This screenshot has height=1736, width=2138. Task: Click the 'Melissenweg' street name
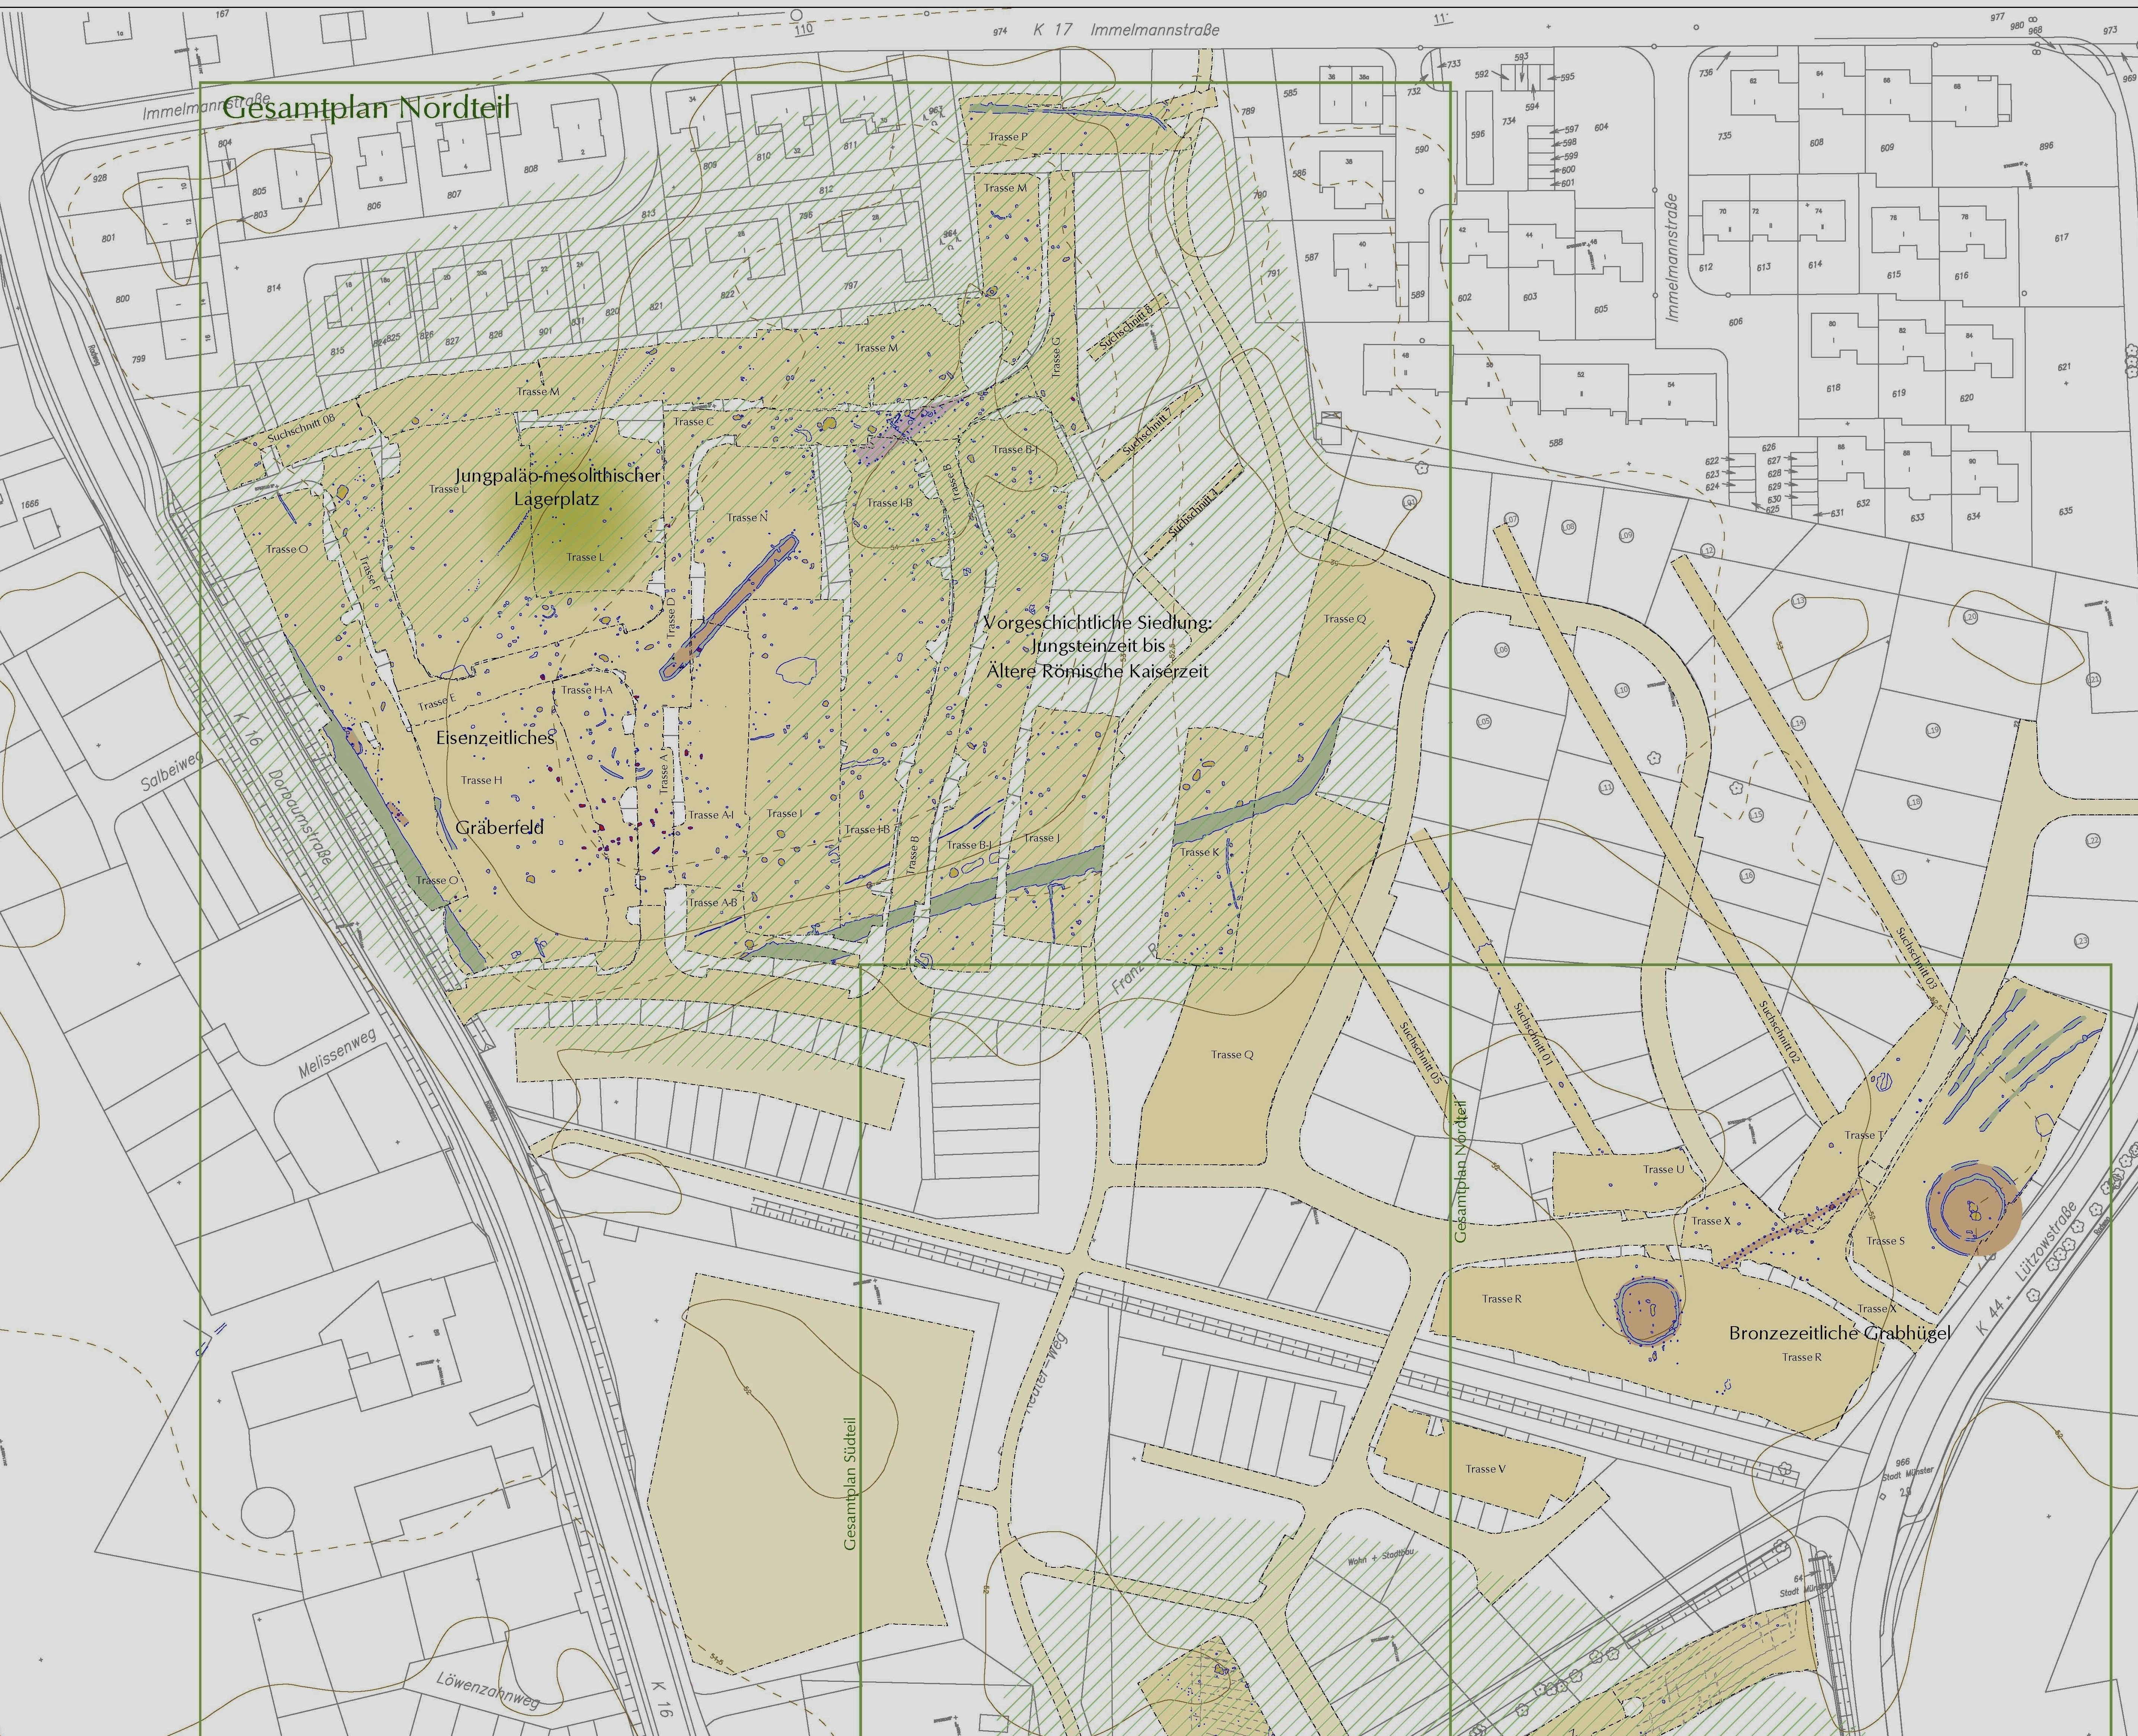coord(338,1053)
